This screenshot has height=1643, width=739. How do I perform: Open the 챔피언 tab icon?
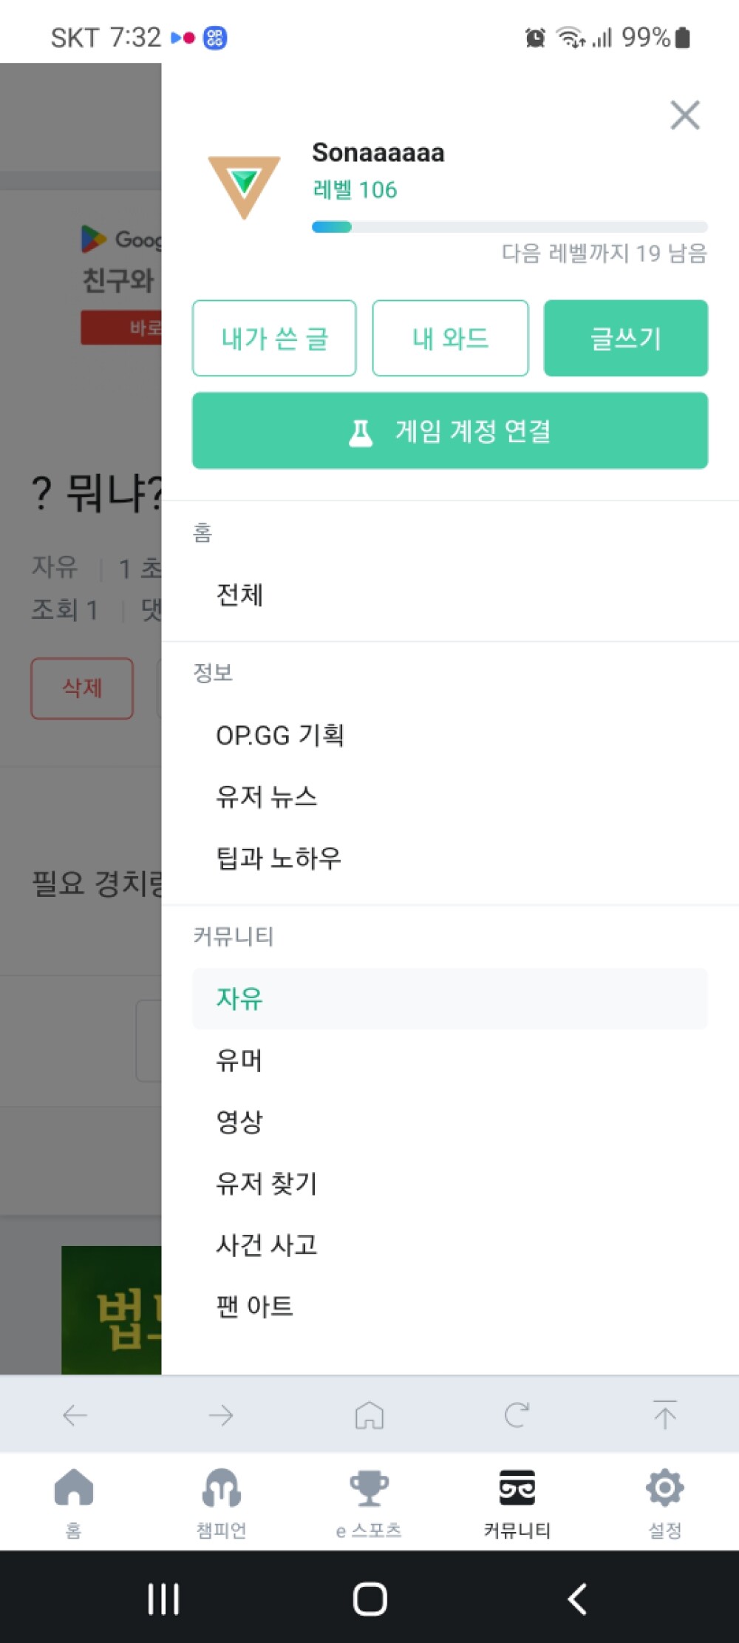tap(222, 1488)
